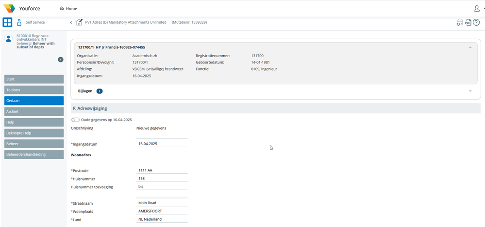Image resolution: width=485 pixels, height=227 pixels.
Task: Click the Bijlagen label
Action: click(85, 91)
